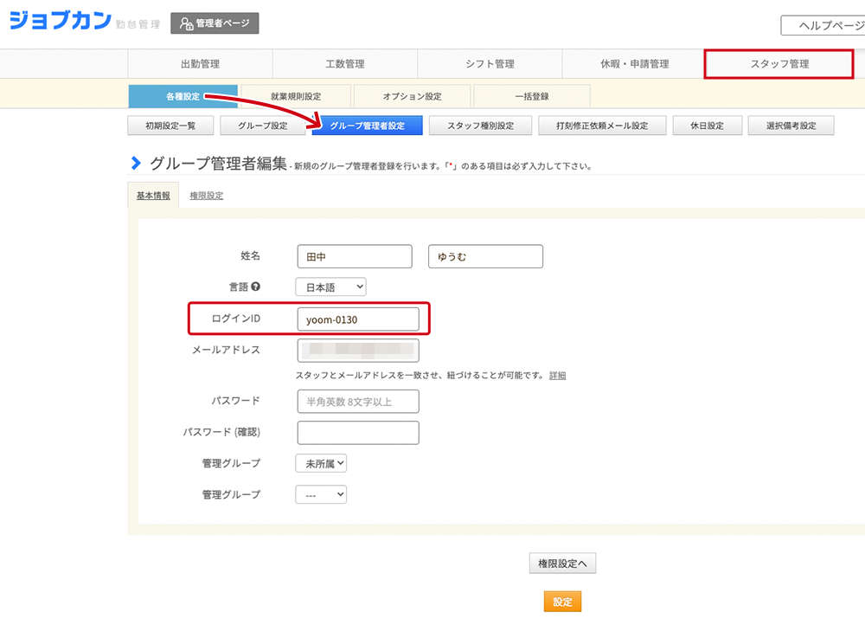Viewport: 865px width, 625px height.
Task: Open the スタッフ種別設定 page
Action: coord(480,126)
